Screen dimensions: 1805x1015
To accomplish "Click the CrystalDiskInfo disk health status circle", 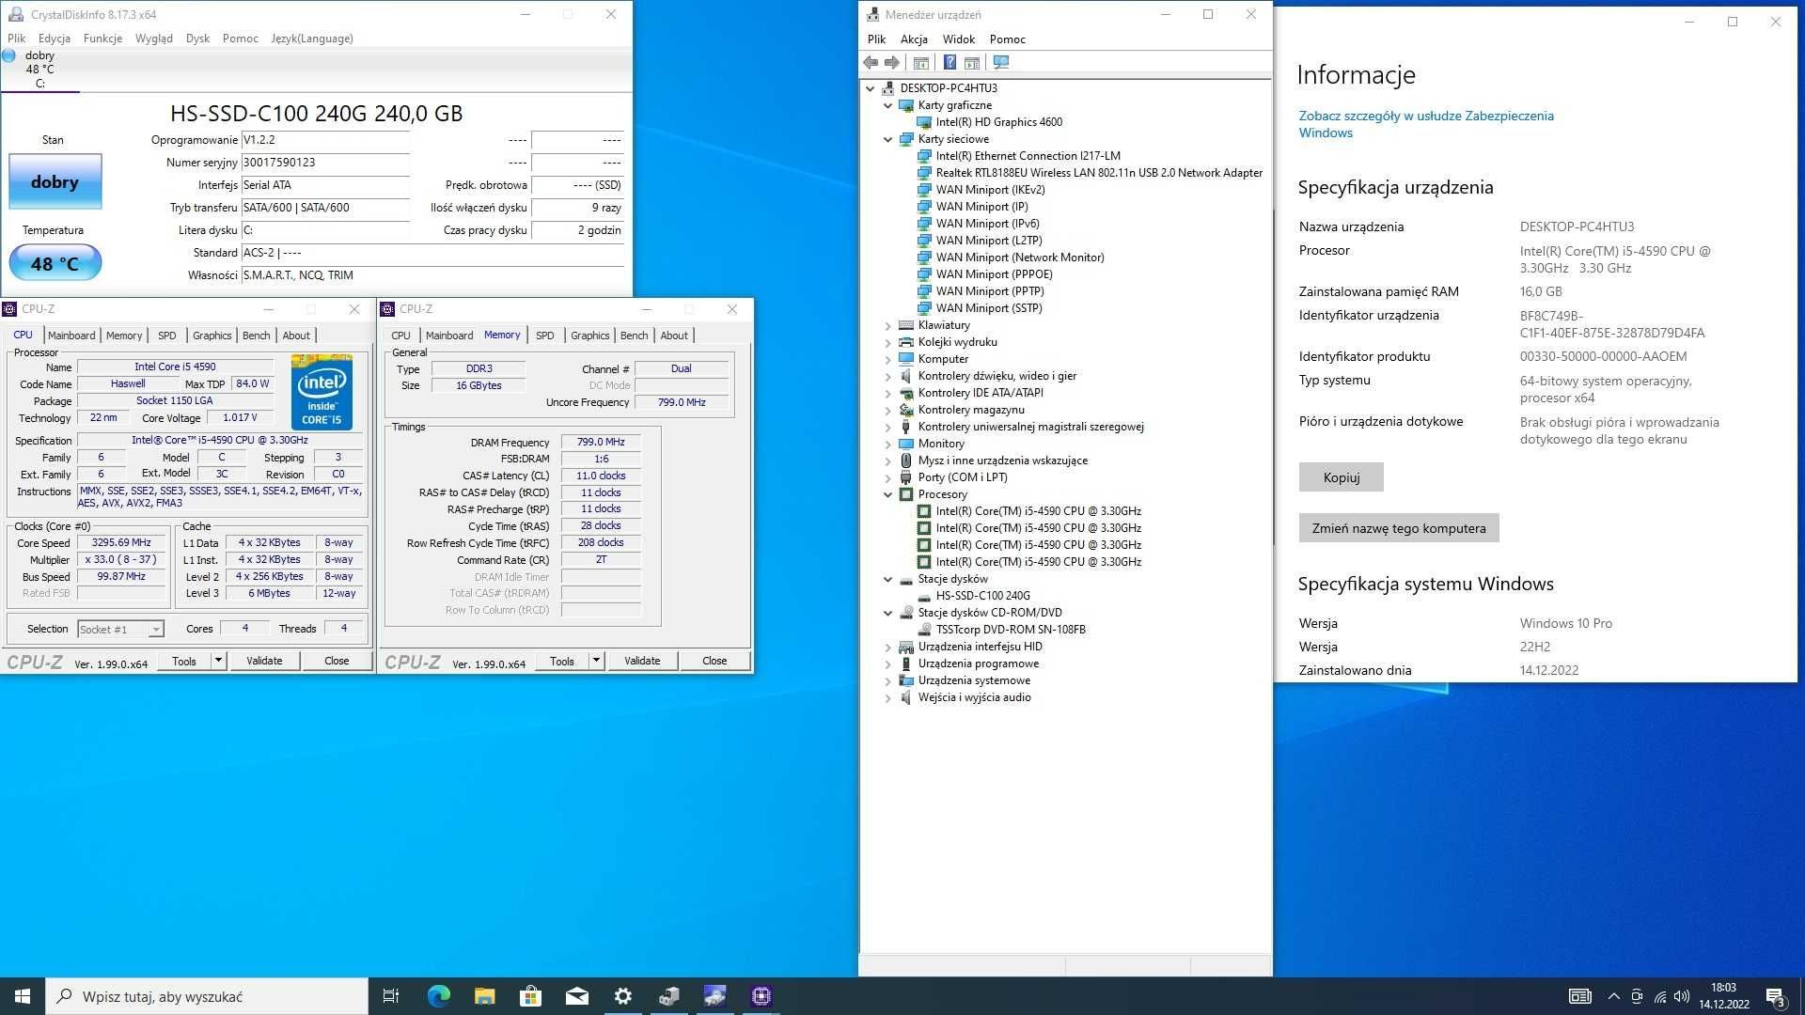I will 9,56.
